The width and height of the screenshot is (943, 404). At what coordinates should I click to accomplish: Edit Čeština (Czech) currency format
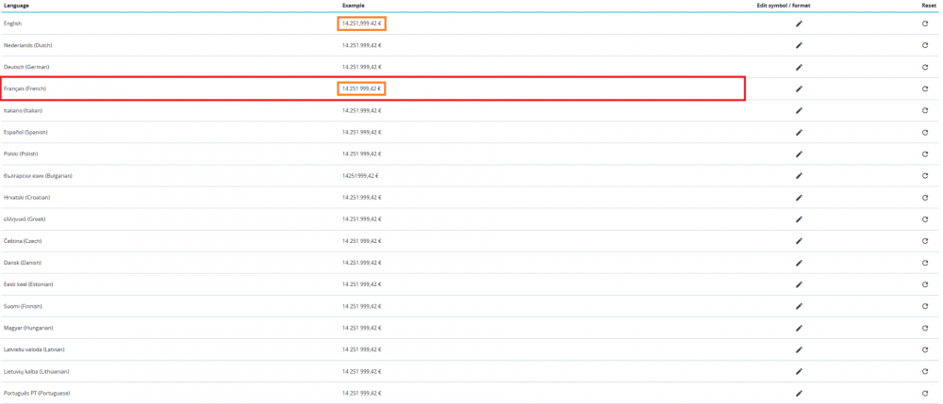click(x=799, y=241)
